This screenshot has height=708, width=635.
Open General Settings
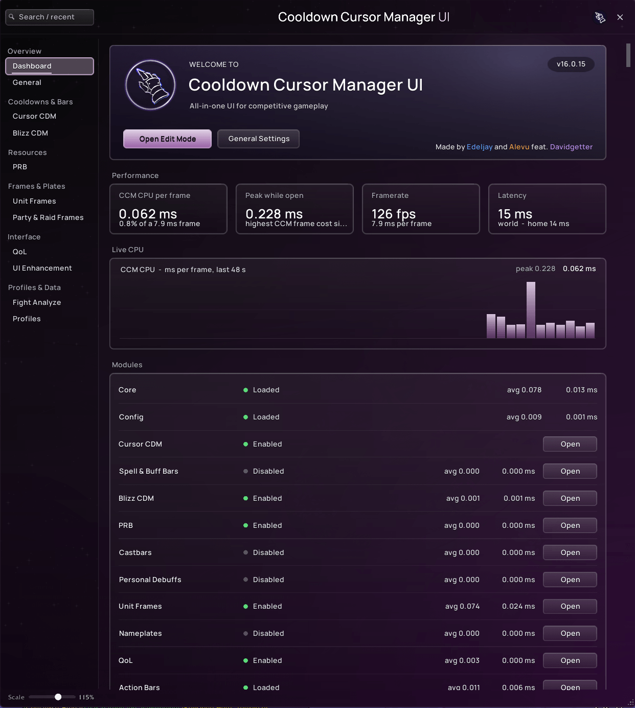click(x=258, y=139)
